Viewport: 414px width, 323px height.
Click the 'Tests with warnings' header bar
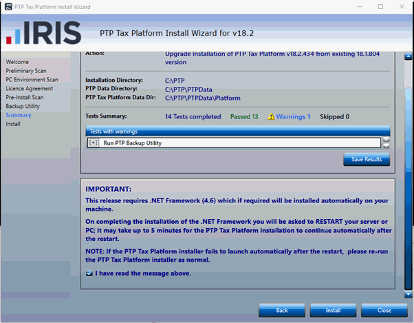[x=238, y=131]
